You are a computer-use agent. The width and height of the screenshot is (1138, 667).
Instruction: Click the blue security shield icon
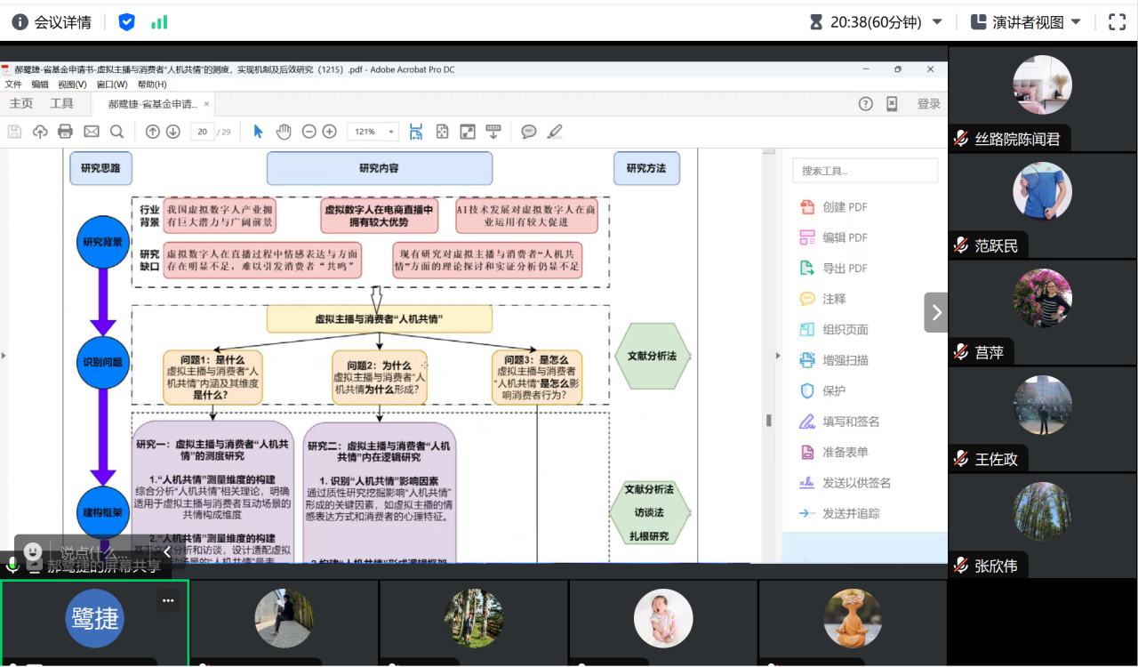[126, 22]
